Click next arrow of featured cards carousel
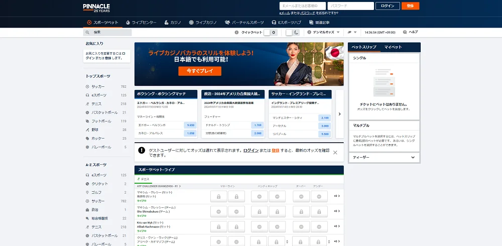 (x=339, y=114)
